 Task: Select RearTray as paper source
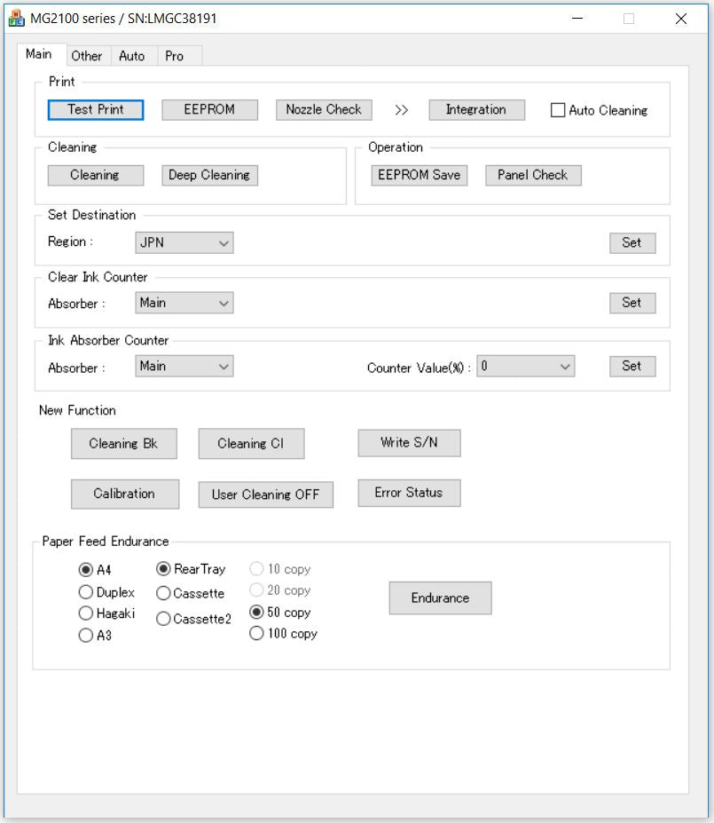tap(163, 568)
